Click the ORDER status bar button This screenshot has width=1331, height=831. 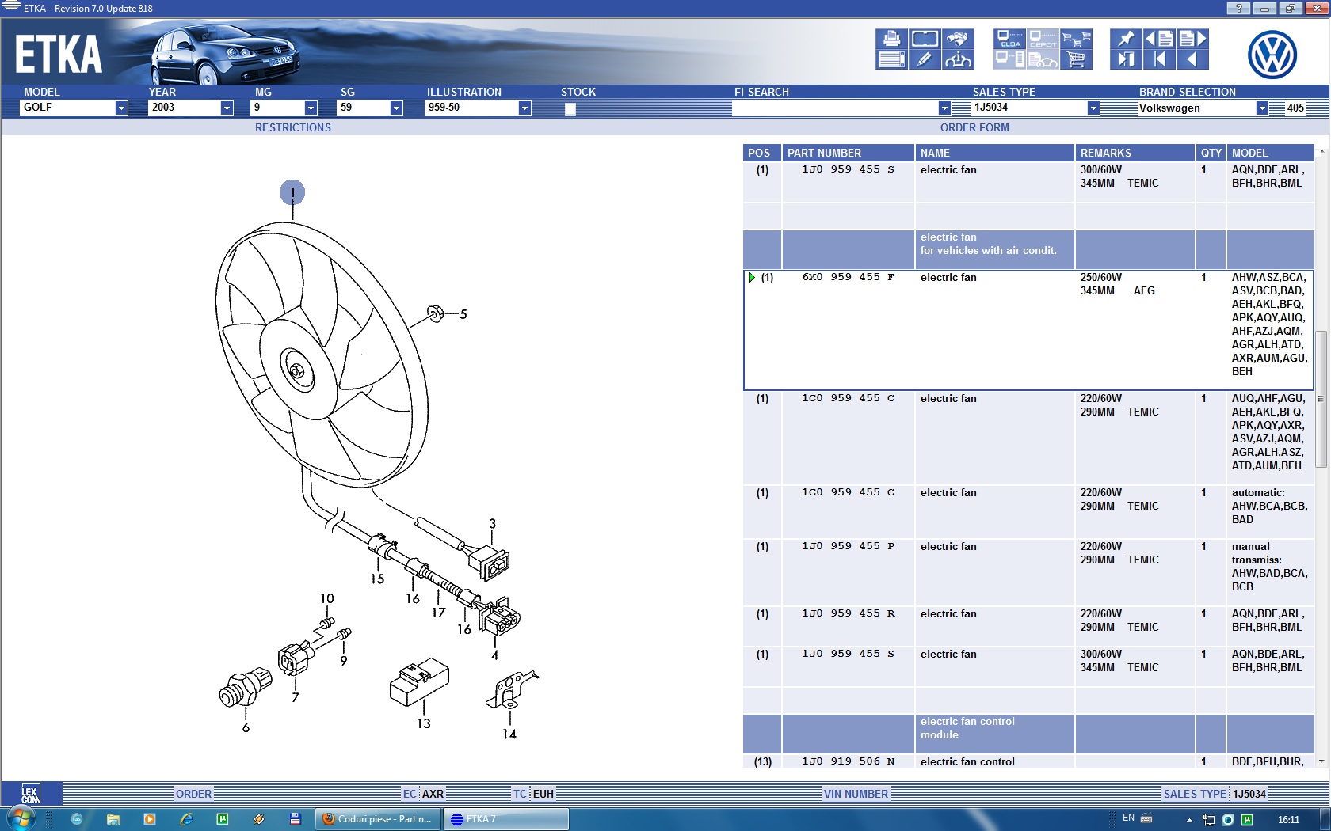[193, 794]
